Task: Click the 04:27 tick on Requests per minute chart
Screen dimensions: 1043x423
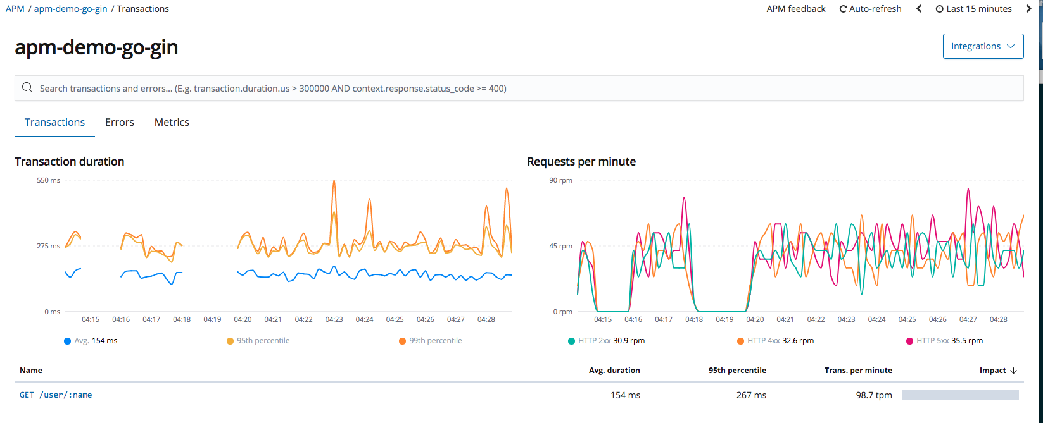Action: tap(968, 319)
